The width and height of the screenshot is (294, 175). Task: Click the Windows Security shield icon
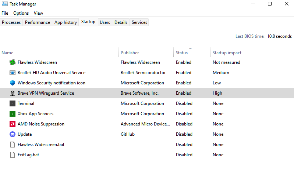pos(13,83)
